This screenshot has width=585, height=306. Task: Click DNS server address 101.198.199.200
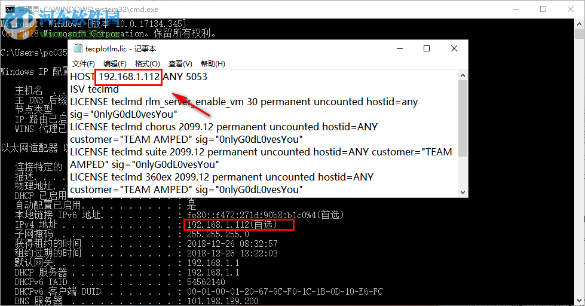(x=223, y=301)
